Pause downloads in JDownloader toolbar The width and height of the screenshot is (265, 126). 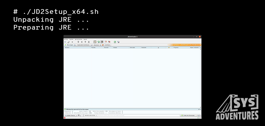click(x=69, y=42)
